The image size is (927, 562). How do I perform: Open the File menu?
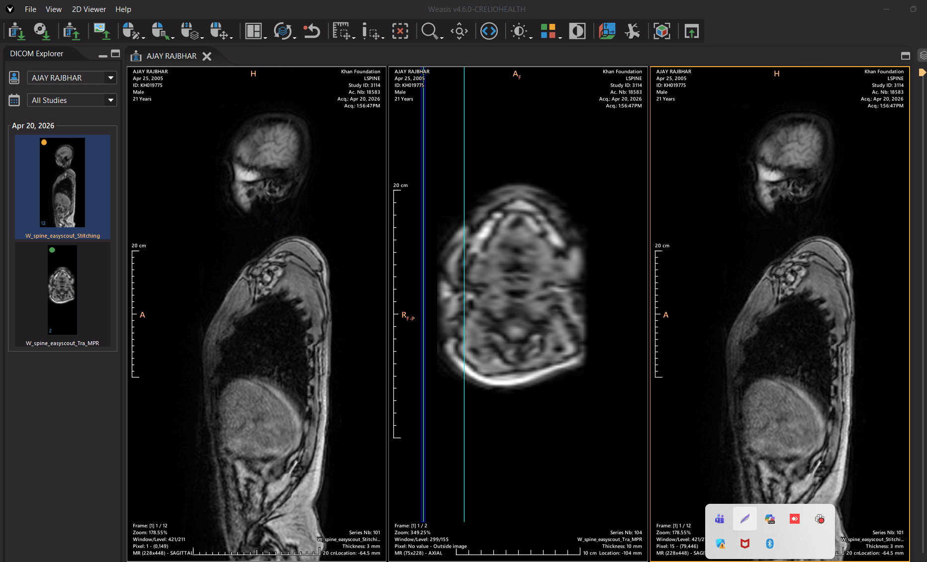coord(30,9)
